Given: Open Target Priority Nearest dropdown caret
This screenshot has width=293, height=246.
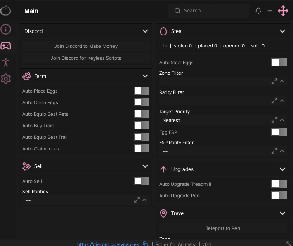Looking at the screenshot, I should [282, 120].
